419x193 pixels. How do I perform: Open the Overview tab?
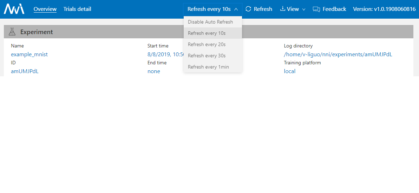45,9
